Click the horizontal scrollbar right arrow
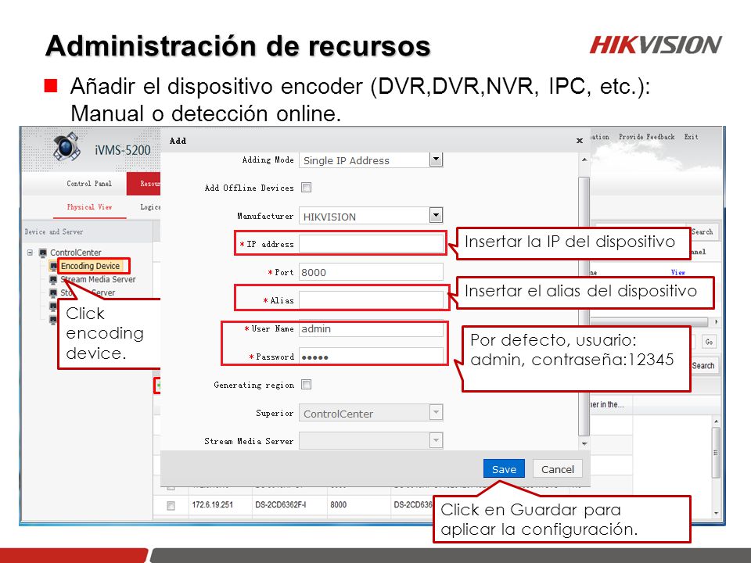This screenshot has height=563, width=751. coord(716,321)
